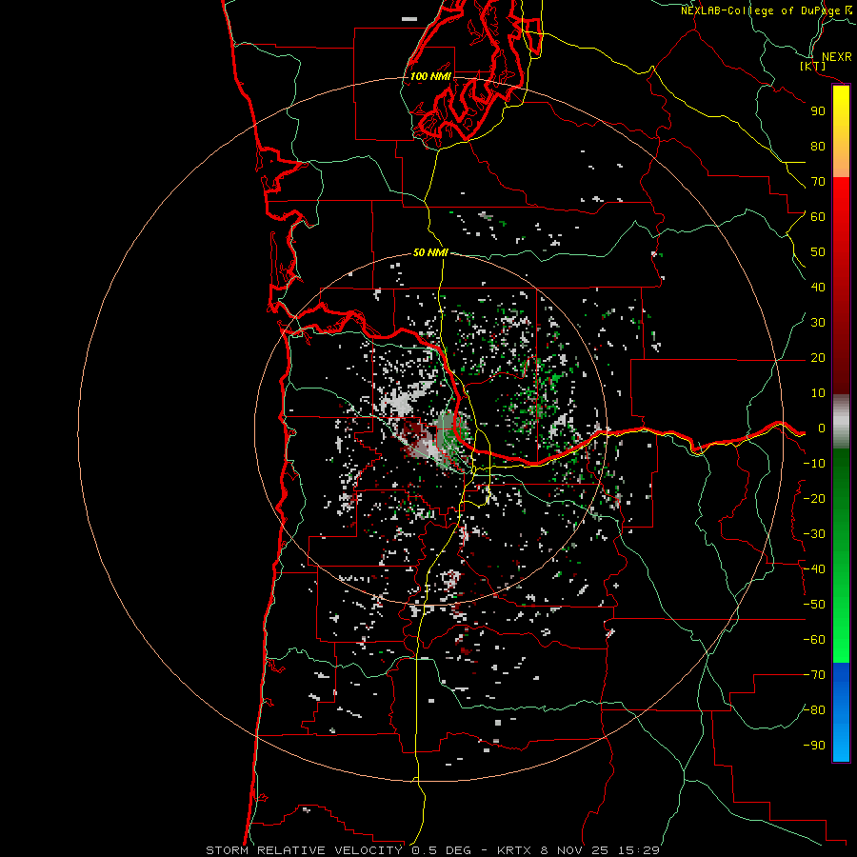Click the -10 value on velocity scale
Image resolution: width=857 pixels, height=857 pixels.
(x=814, y=464)
